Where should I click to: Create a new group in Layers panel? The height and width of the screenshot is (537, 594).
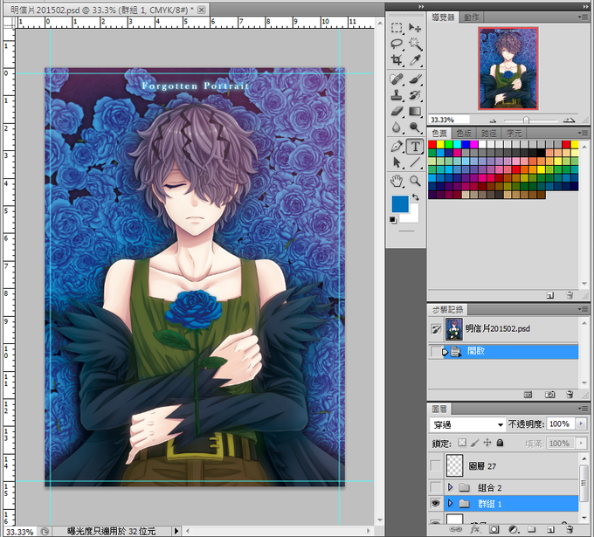(532, 529)
